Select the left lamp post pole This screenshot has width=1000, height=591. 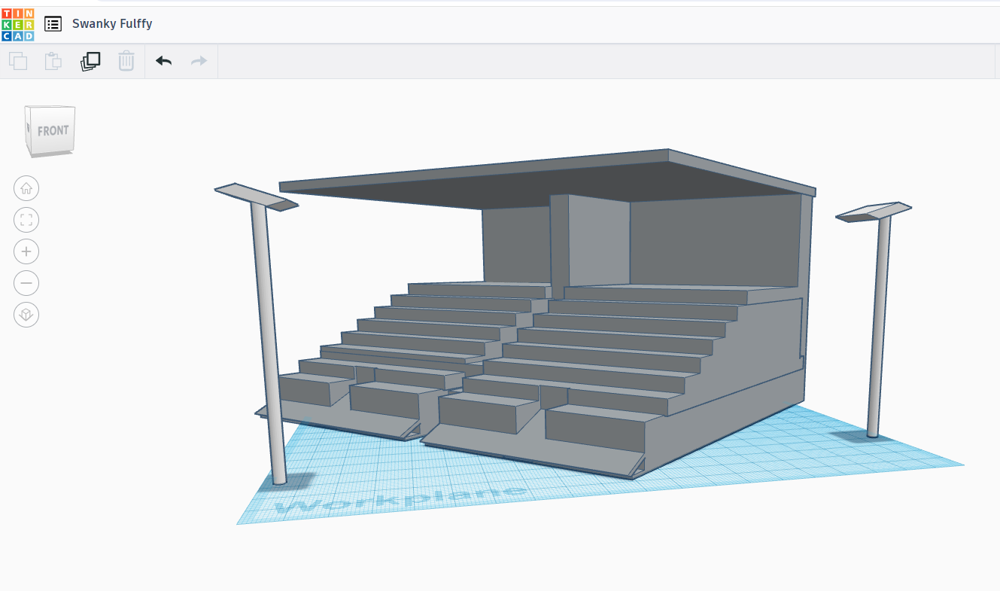point(269,344)
